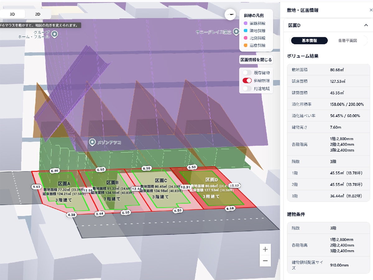Click the purple 道路斜線 legend swatch
The height and width of the screenshot is (280, 373).
[246, 23]
